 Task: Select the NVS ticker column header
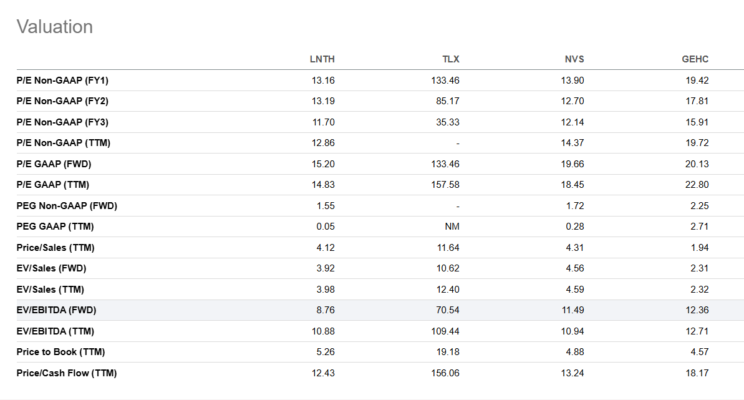[x=574, y=59]
